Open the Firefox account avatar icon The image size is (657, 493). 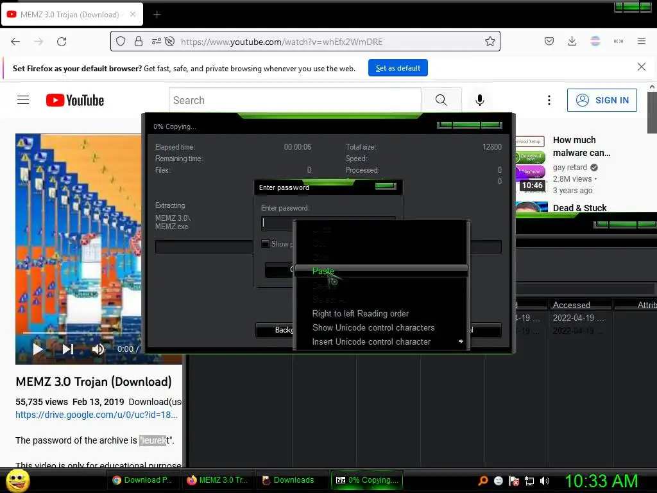click(x=595, y=41)
